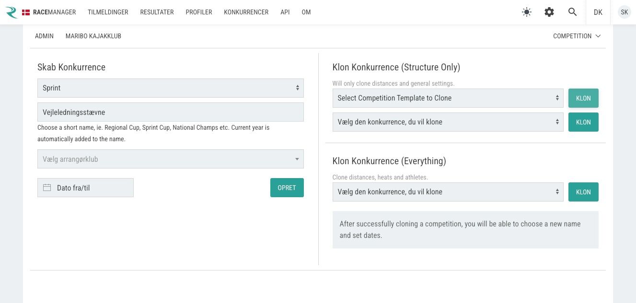Click the Danish flag icon
636x303 pixels.
coord(26,12)
